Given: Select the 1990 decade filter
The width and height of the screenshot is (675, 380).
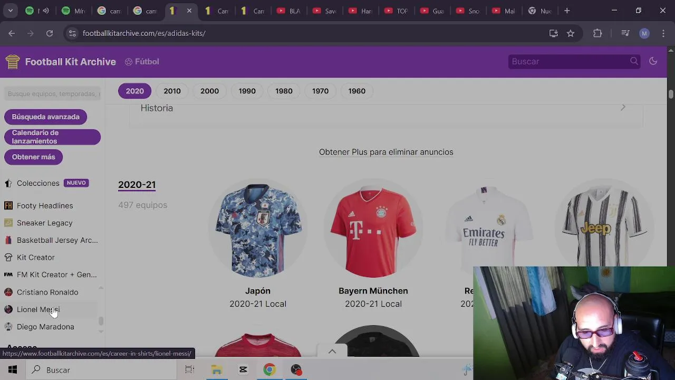Looking at the screenshot, I should pyautogui.click(x=247, y=91).
